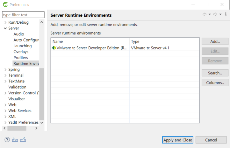This screenshot has height=148, width=230.
Task: Open the three-dot view menu icon
Action: pos(226,14)
